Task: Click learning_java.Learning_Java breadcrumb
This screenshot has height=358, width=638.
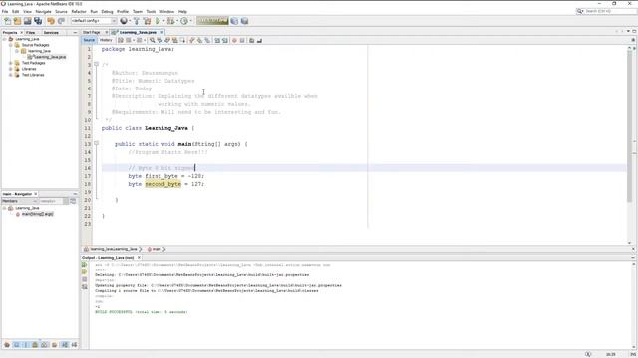Action: pyautogui.click(x=113, y=249)
